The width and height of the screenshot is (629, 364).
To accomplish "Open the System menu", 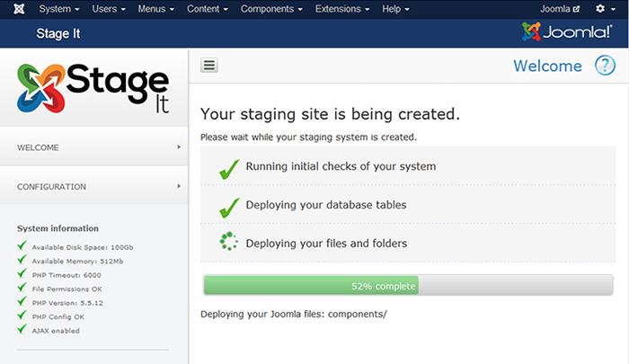I will pyautogui.click(x=59, y=9).
